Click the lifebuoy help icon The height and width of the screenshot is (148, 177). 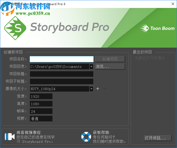pos(86,137)
